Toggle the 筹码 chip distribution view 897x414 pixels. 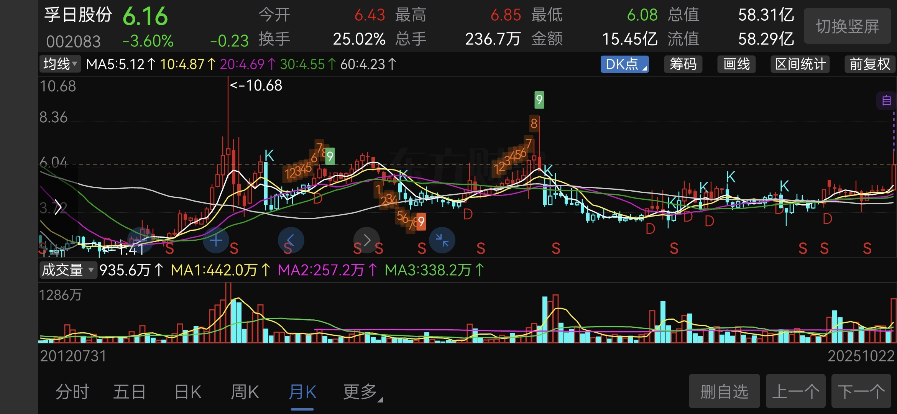[683, 64]
